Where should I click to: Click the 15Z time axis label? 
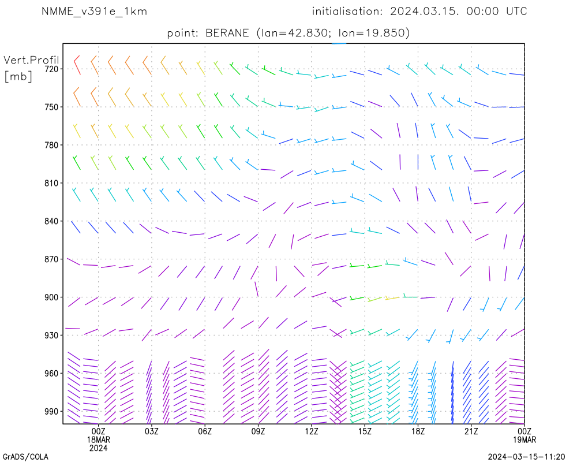pos(365,431)
